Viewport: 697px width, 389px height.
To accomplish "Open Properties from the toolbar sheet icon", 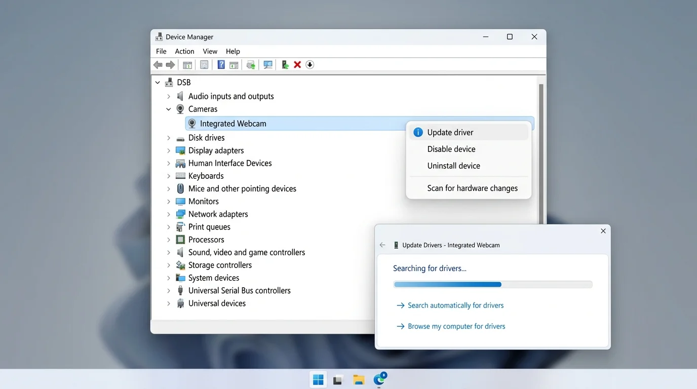I will tap(204, 65).
